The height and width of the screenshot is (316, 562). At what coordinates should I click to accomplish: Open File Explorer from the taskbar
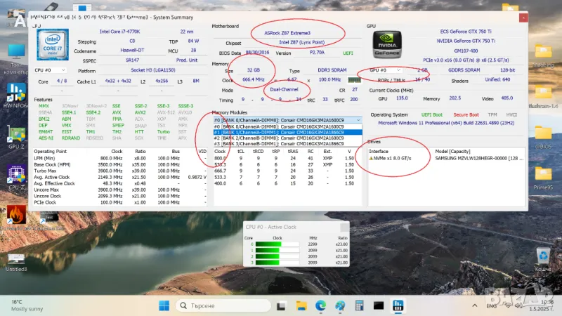click(302, 305)
